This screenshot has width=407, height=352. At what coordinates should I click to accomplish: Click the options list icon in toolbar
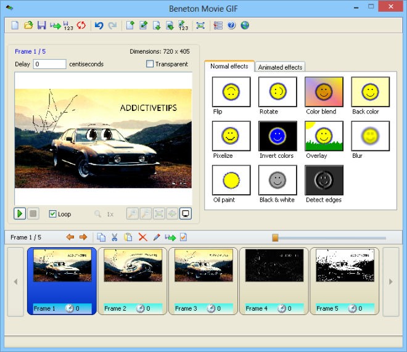pyautogui.click(x=218, y=25)
